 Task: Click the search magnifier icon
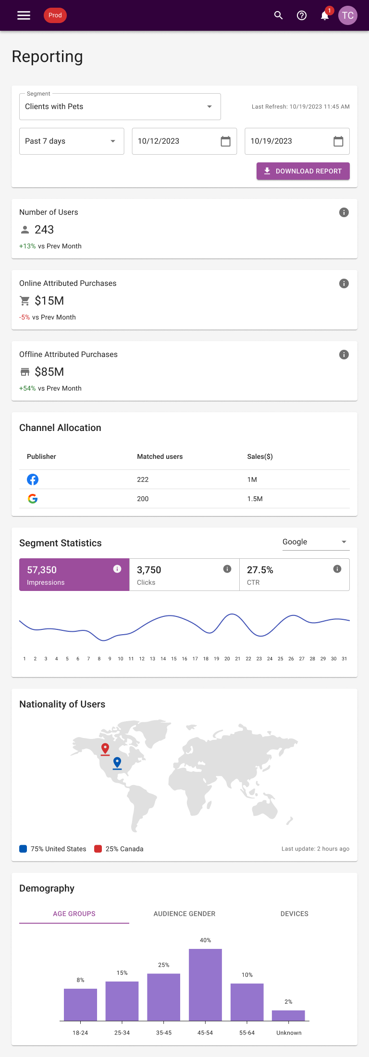click(x=278, y=15)
